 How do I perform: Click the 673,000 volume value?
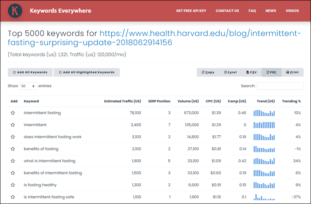[x=191, y=113]
